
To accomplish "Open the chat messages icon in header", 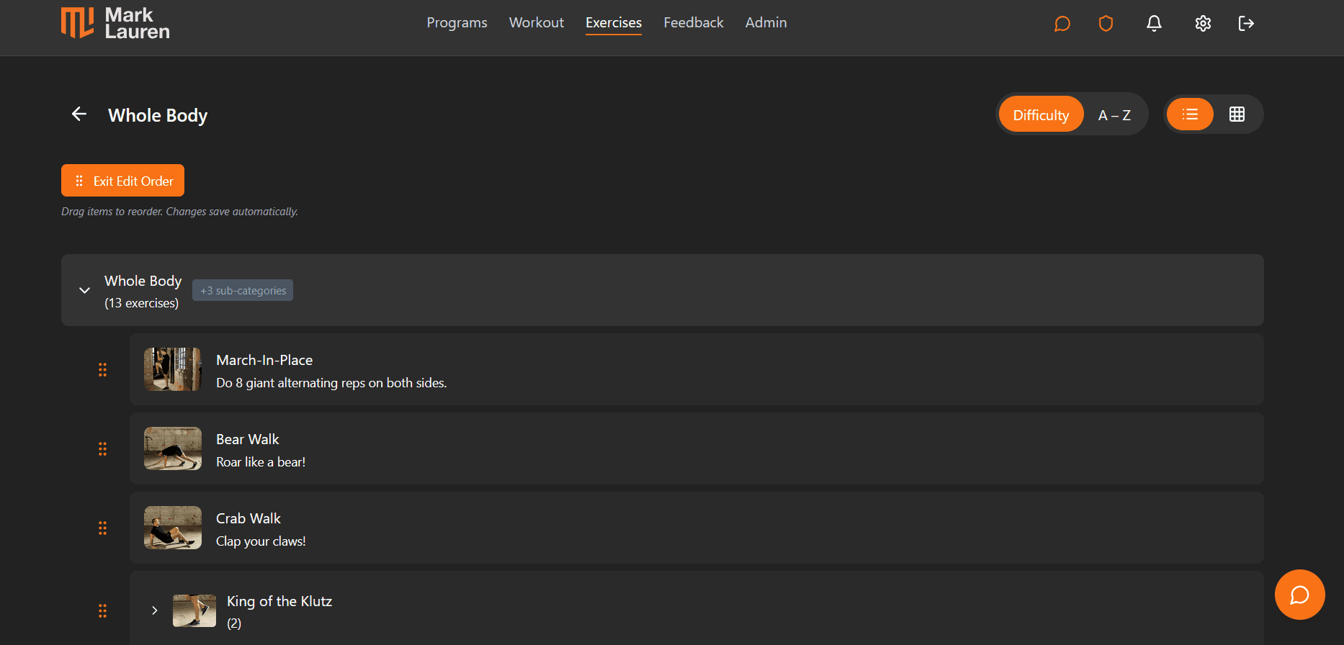I will (1062, 24).
